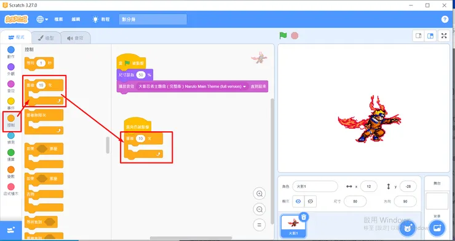The image size is (455, 241).
Task: Open the play sound dropdown arrow
Action: (x=245, y=86)
